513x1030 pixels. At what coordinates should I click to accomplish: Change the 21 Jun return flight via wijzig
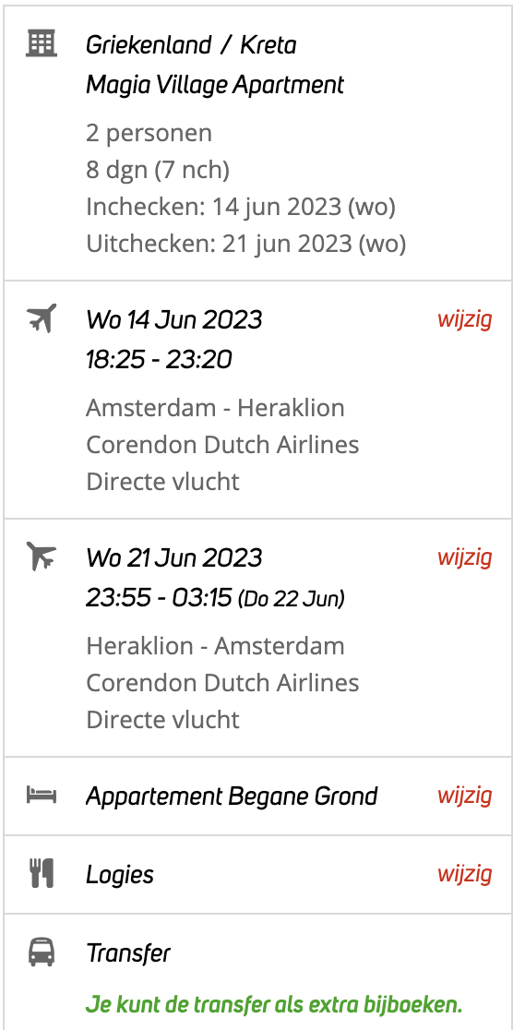[x=464, y=557]
